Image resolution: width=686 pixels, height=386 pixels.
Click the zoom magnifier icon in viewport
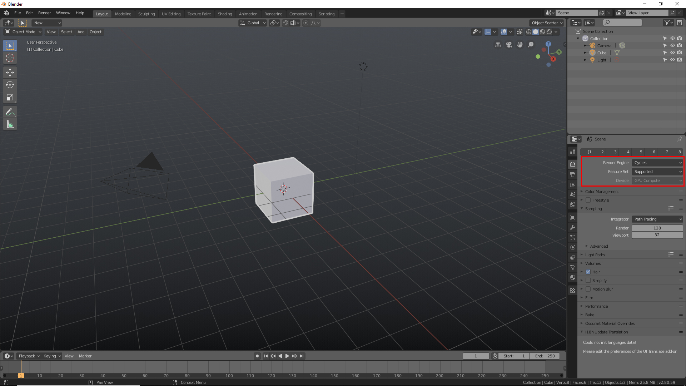tap(531, 45)
